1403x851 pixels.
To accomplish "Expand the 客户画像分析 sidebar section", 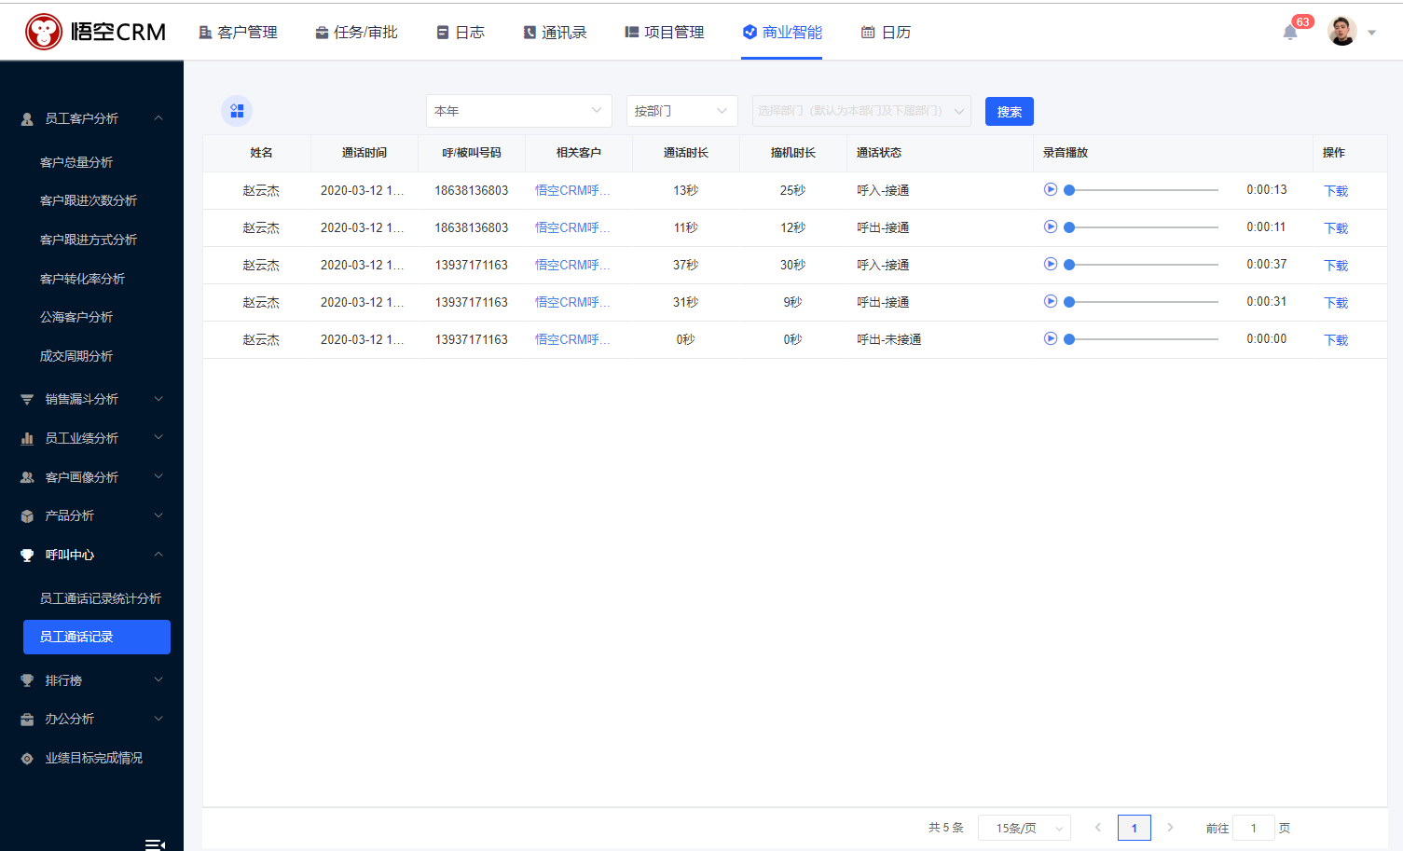I will 91,477.
